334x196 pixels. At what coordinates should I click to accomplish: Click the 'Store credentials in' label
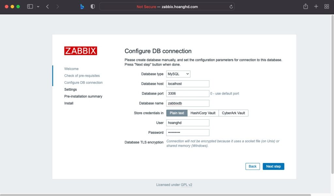[149, 113]
